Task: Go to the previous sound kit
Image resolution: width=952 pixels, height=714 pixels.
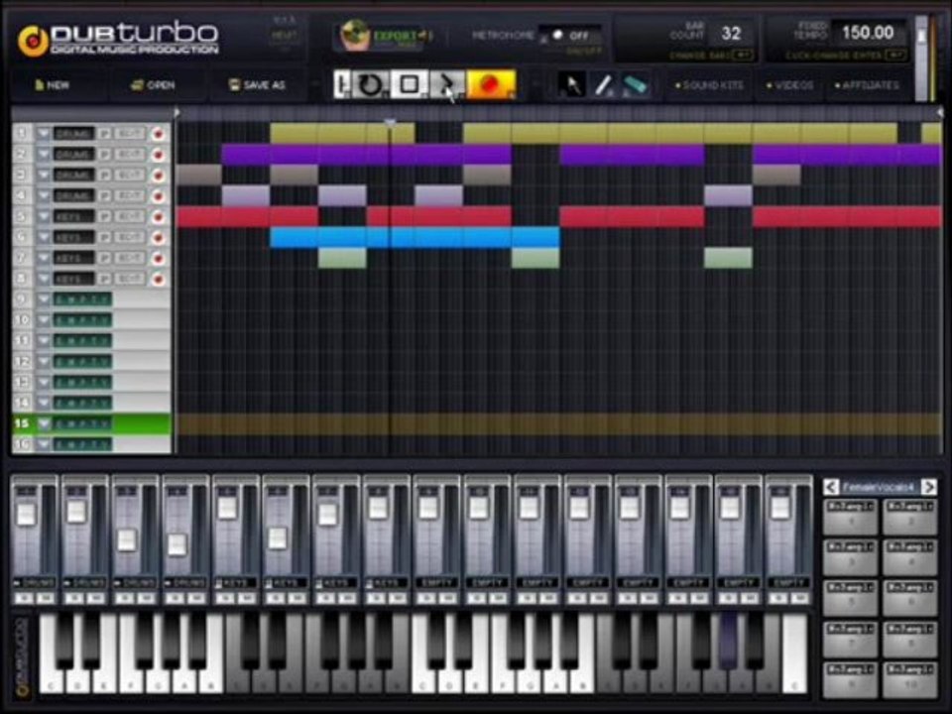Action: pos(831,487)
